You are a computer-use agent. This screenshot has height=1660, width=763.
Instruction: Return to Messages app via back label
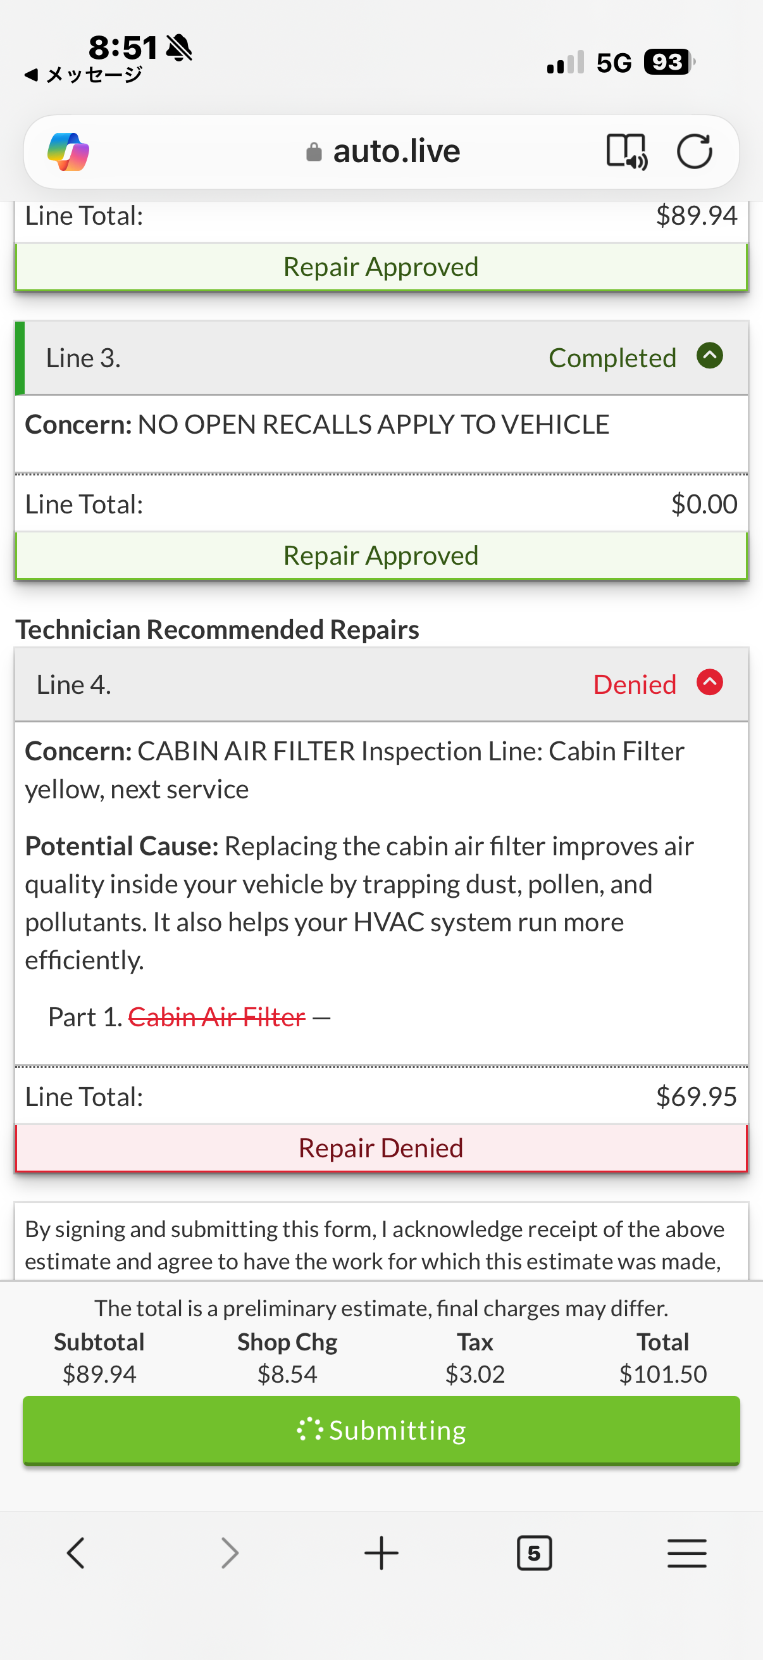[84, 75]
